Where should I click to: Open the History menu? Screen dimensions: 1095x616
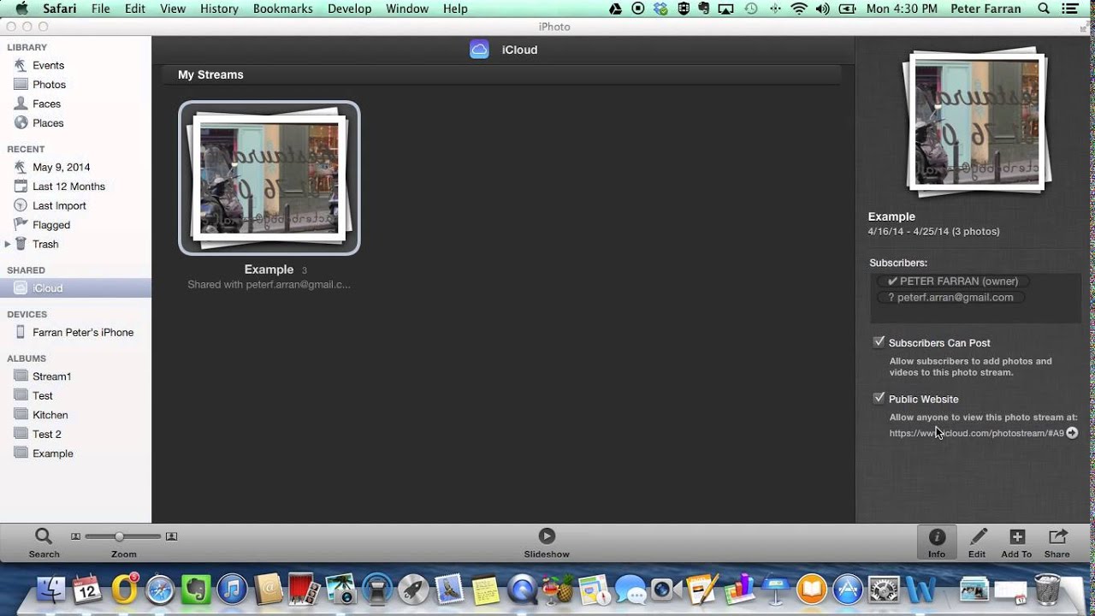[x=219, y=9]
